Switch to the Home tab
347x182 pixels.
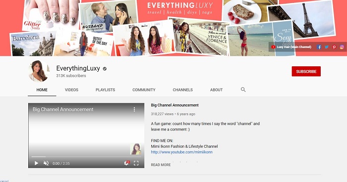pyautogui.click(x=42, y=90)
